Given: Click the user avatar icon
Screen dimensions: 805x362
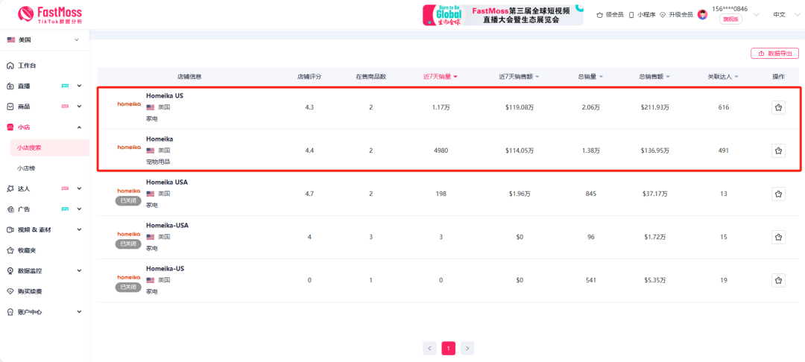Looking at the screenshot, I should [x=702, y=14].
